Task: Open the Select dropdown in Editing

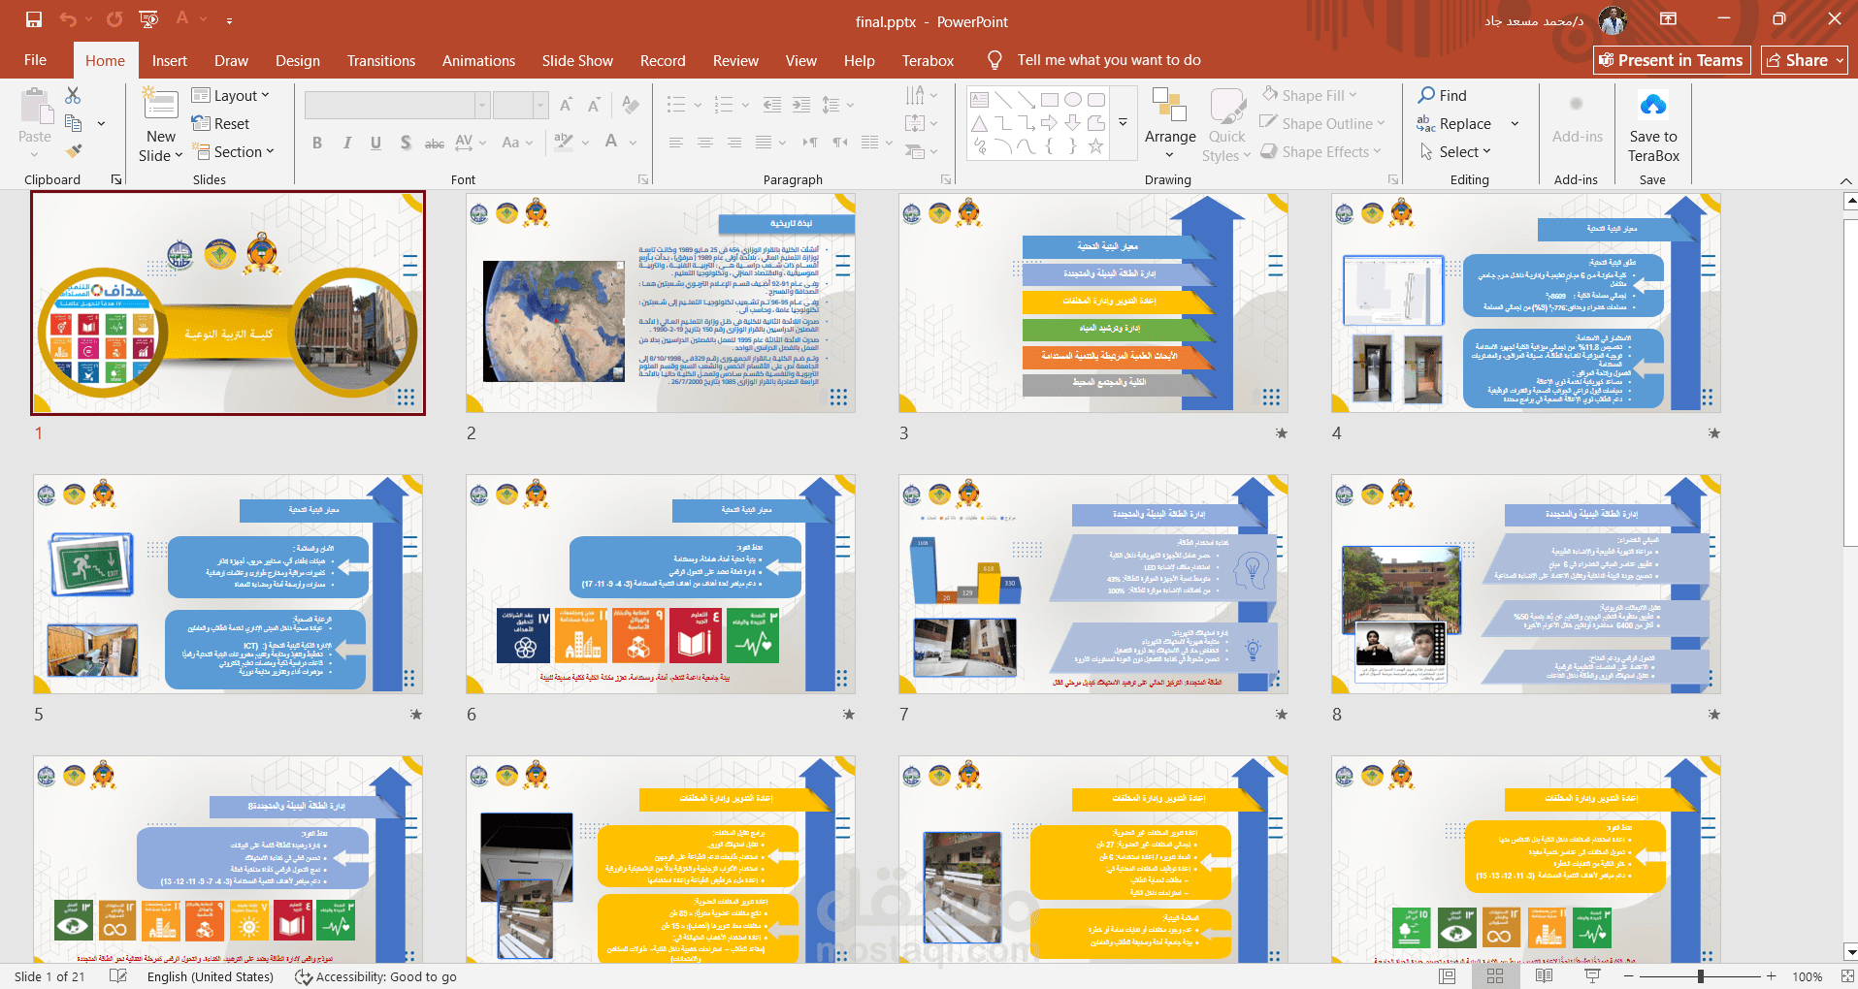Action: pos(1455,151)
